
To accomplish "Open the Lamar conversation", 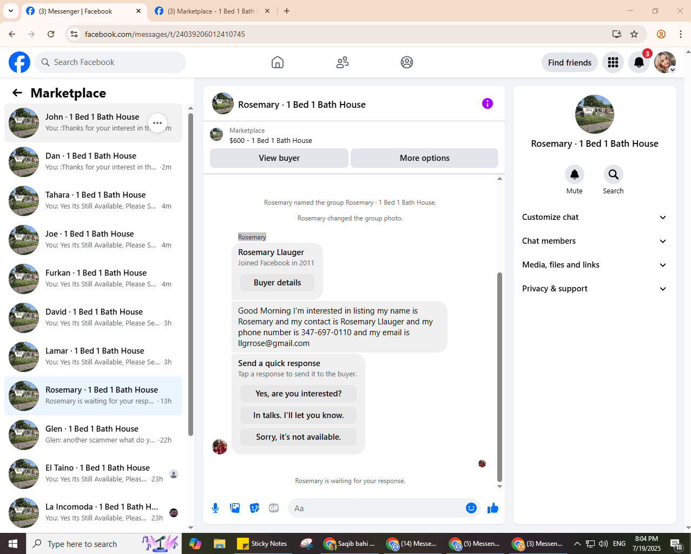I will (93, 357).
